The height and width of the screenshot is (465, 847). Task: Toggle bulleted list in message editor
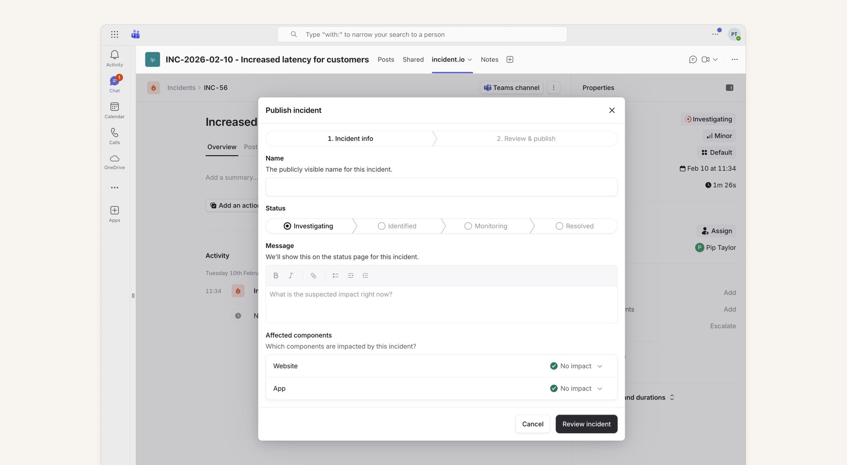point(335,275)
